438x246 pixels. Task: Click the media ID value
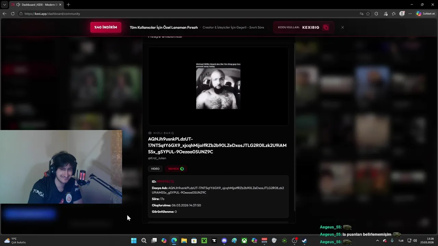(x=166, y=181)
